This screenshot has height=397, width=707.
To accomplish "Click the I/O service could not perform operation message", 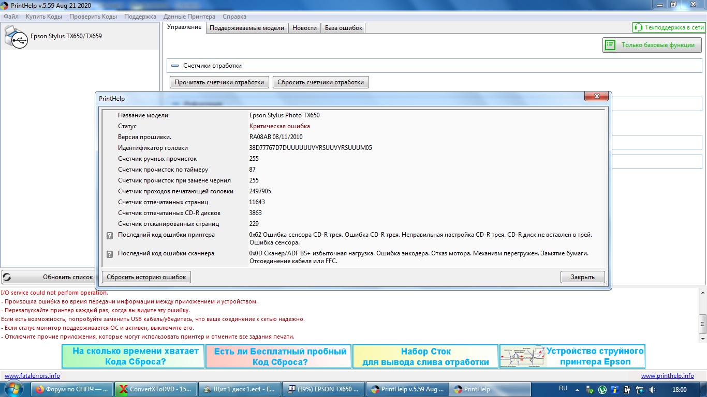I will coord(54,293).
